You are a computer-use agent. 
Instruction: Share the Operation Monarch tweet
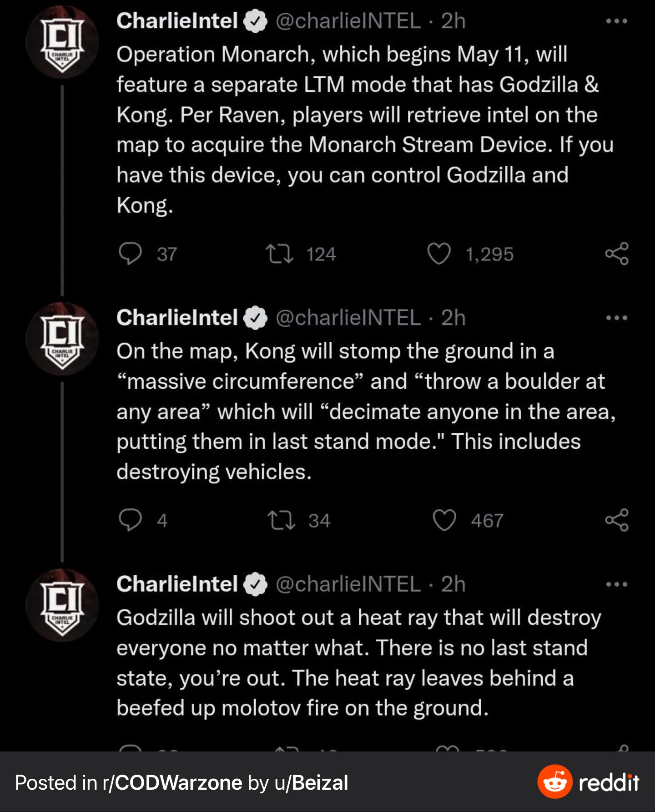tap(617, 254)
